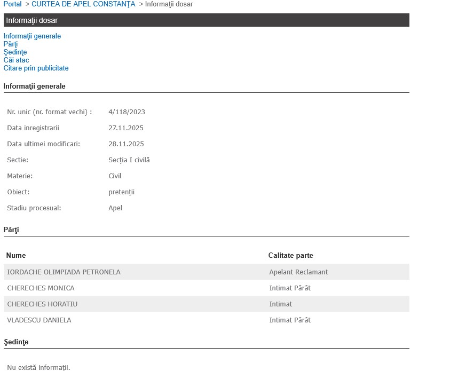450x371 pixels.
Task: Click the registration date 27.11.2025
Action: pyautogui.click(x=125, y=128)
